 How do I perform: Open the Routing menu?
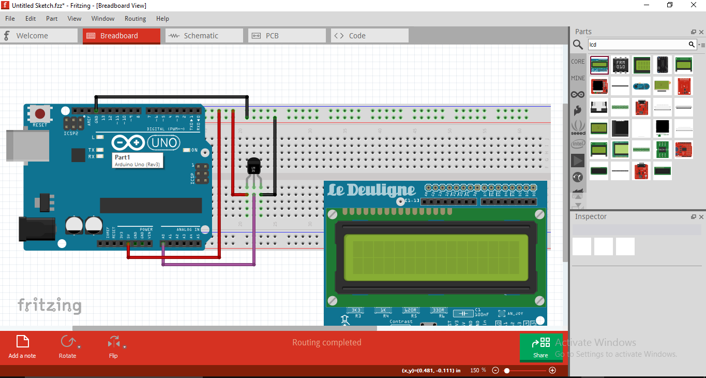pyautogui.click(x=135, y=19)
